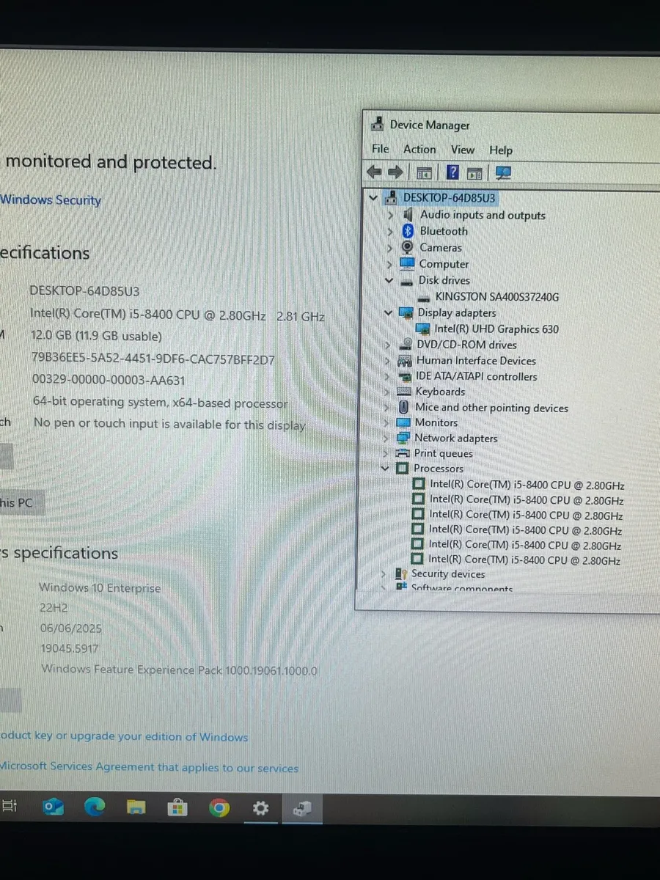Click the version value 22H2
Viewport: 660px width, 880px height.
55,608
